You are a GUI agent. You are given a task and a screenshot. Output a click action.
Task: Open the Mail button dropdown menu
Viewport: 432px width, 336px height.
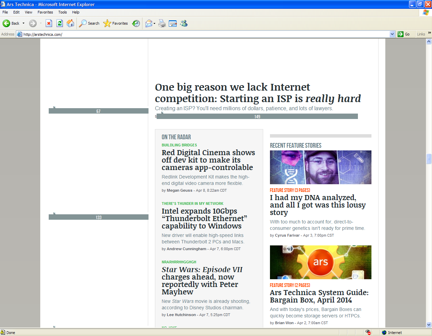tap(154, 23)
